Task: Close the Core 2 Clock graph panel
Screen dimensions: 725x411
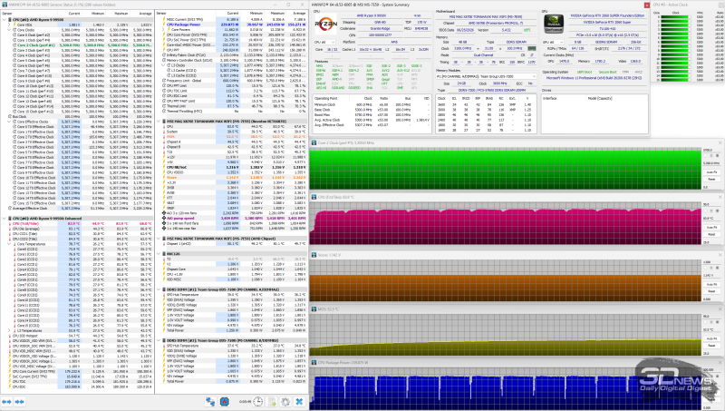Action: tap(720, 143)
